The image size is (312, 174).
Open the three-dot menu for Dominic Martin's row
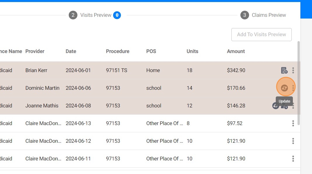tap(293, 88)
